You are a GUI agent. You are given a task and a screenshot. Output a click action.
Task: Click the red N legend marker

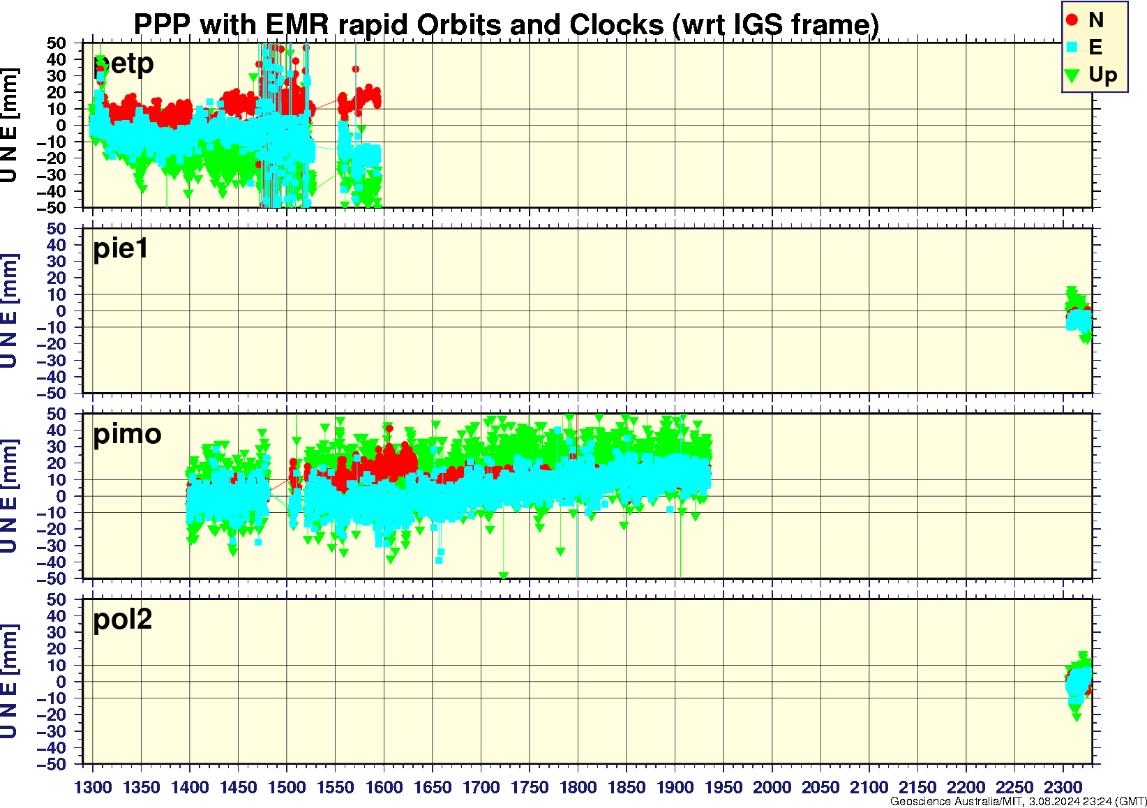pos(1072,20)
